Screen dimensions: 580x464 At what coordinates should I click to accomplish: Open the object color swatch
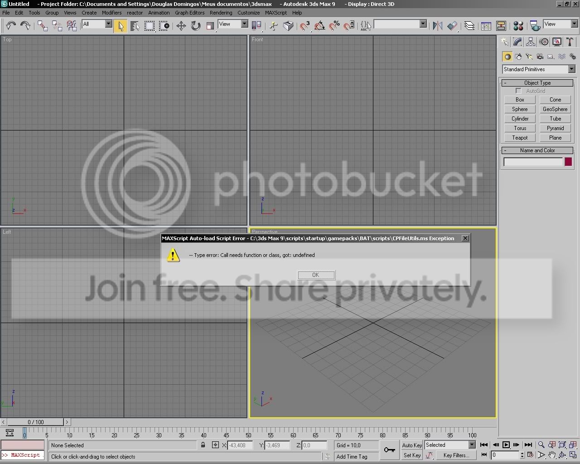click(568, 162)
